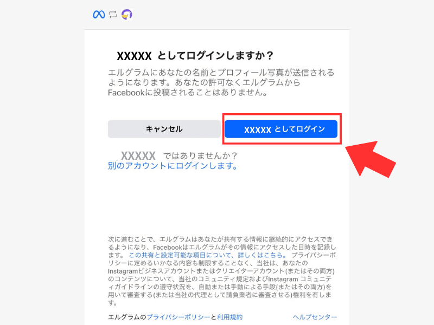This screenshot has width=434, height=325.
Task: Click the キャンセル button
Action: (164, 129)
